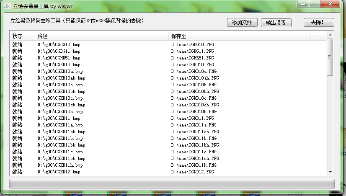Image resolution: width=346 pixels, height=196 pixels.
Task: Select row D:\g00\CGKD10b.bmp
Action: click(x=168, y=85)
